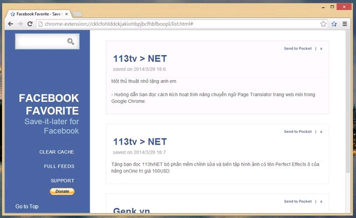The height and width of the screenshot is (218, 356).
Task: Close the Facebook Favorite tab
Action: pyautogui.click(x=67, y=14)
